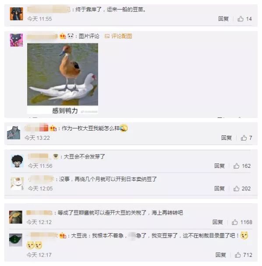Open green avatar of 12:17 commenter
262x266 pixels.
tap(16, 240)
